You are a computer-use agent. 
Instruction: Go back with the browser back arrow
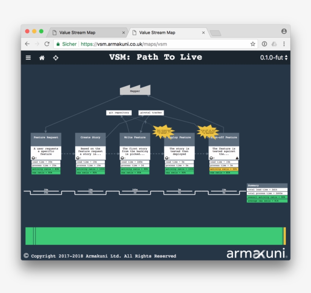[x=27, y=44]
